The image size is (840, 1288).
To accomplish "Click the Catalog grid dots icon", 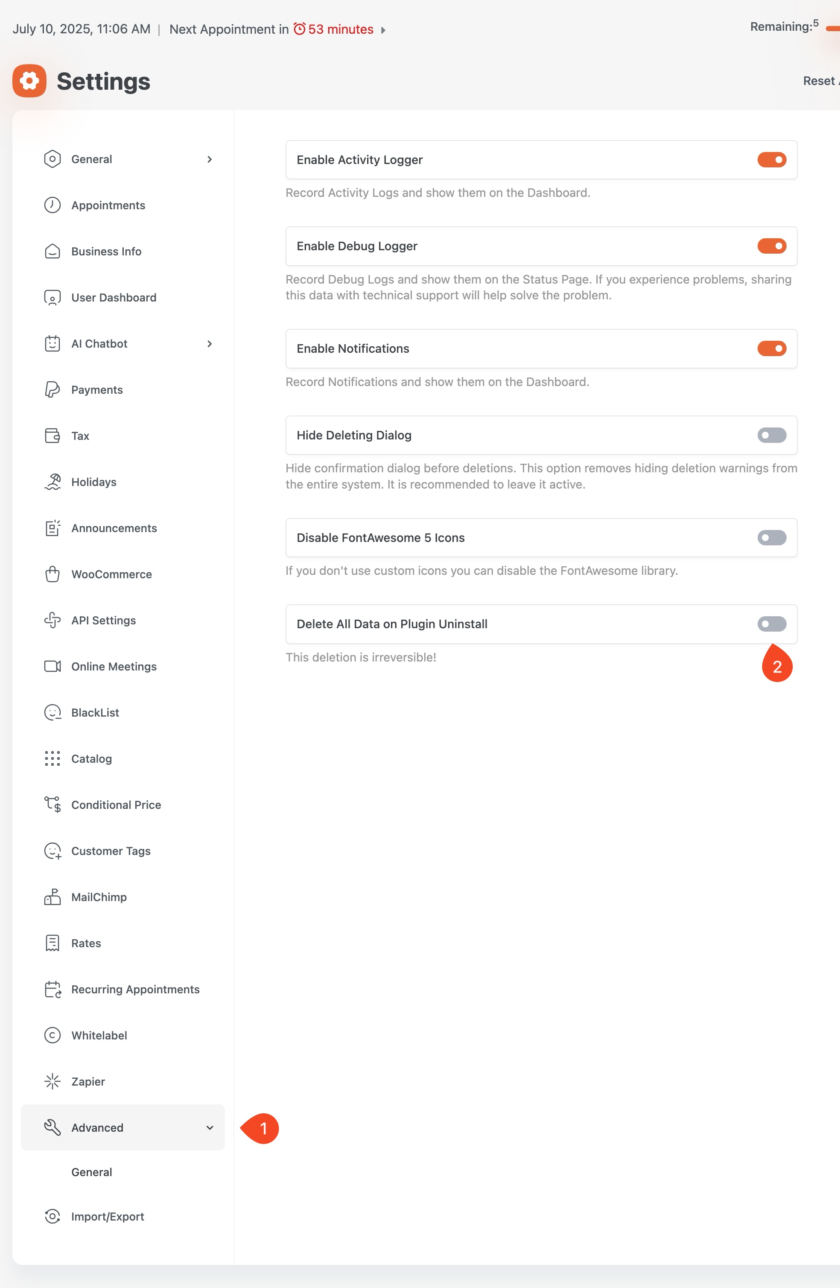I will pyautogui.click(x=52, y=759).
